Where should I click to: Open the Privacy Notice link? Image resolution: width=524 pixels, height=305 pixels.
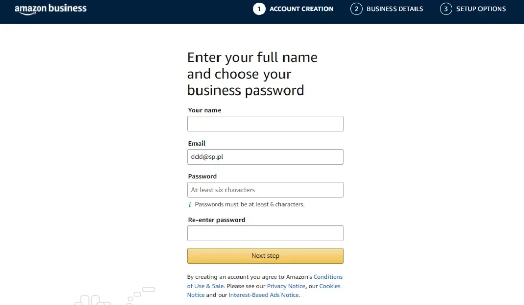point(286,286)
